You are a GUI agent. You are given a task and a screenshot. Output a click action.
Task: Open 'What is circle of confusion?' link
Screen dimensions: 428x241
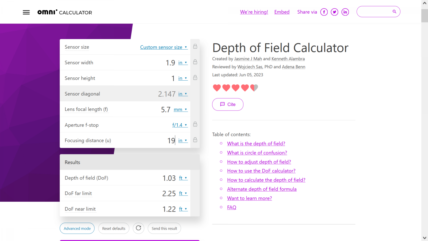click(257, 153)
